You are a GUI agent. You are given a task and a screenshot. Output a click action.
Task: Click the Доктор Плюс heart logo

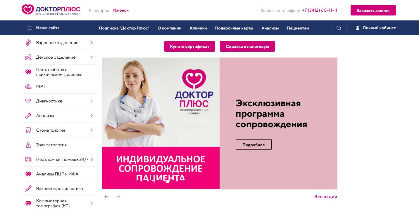pyautogui.click(x=27, y=10)
